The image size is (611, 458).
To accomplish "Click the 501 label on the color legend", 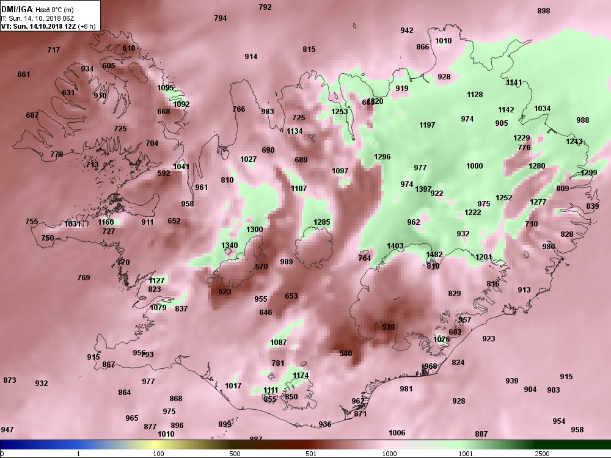I will pyautogui.click(x=311, y=454).
